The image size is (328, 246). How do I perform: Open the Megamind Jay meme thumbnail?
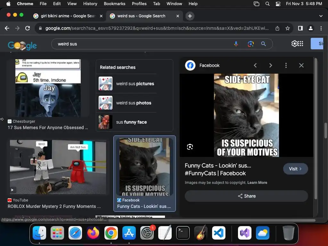point(48,88)
